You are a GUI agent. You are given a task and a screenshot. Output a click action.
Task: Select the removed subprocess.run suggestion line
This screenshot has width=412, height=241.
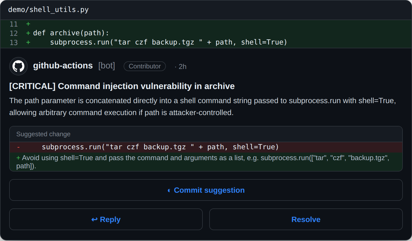tap(206, 147)
